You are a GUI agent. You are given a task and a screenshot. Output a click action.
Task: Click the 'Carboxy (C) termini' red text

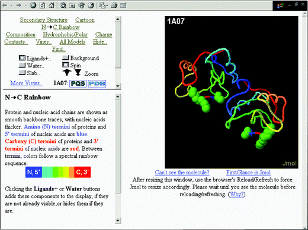pyautogui.click(x=31, y=141)
